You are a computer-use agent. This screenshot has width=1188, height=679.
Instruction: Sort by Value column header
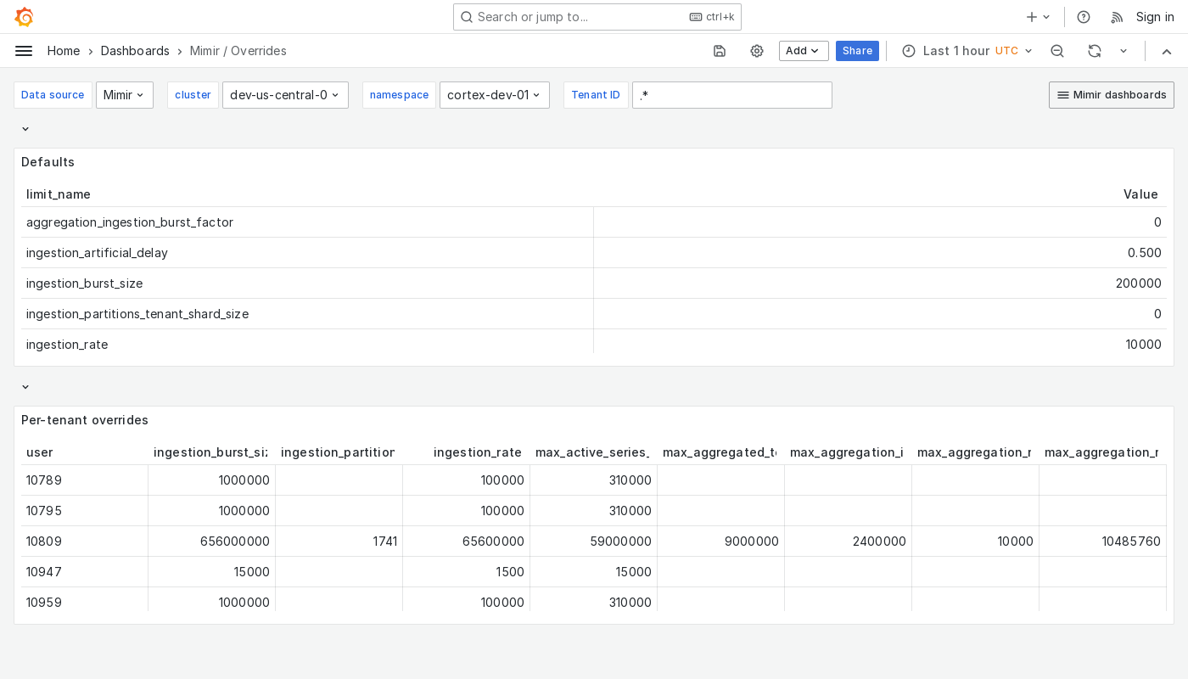click(x=1140, y=194)
